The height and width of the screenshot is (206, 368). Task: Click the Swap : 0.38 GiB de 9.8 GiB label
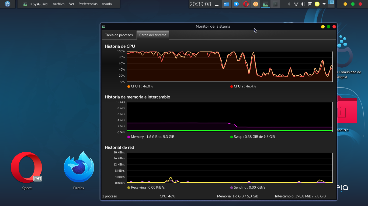(x=254, y=137)
